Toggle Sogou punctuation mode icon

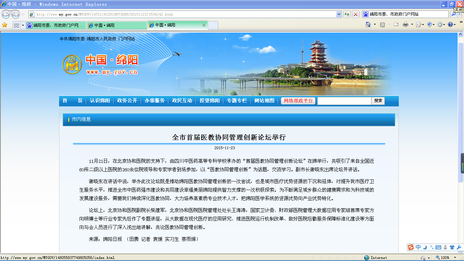(x=431, y=247)
